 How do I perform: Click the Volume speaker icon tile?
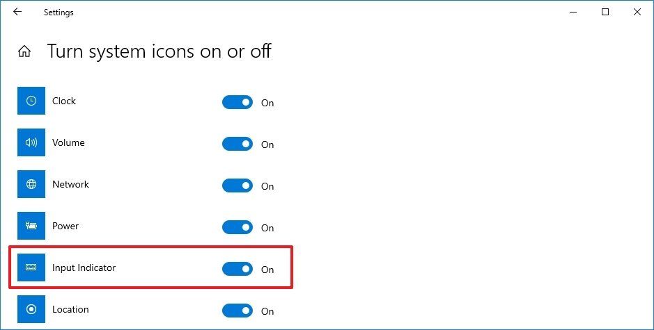pos(31,142)
